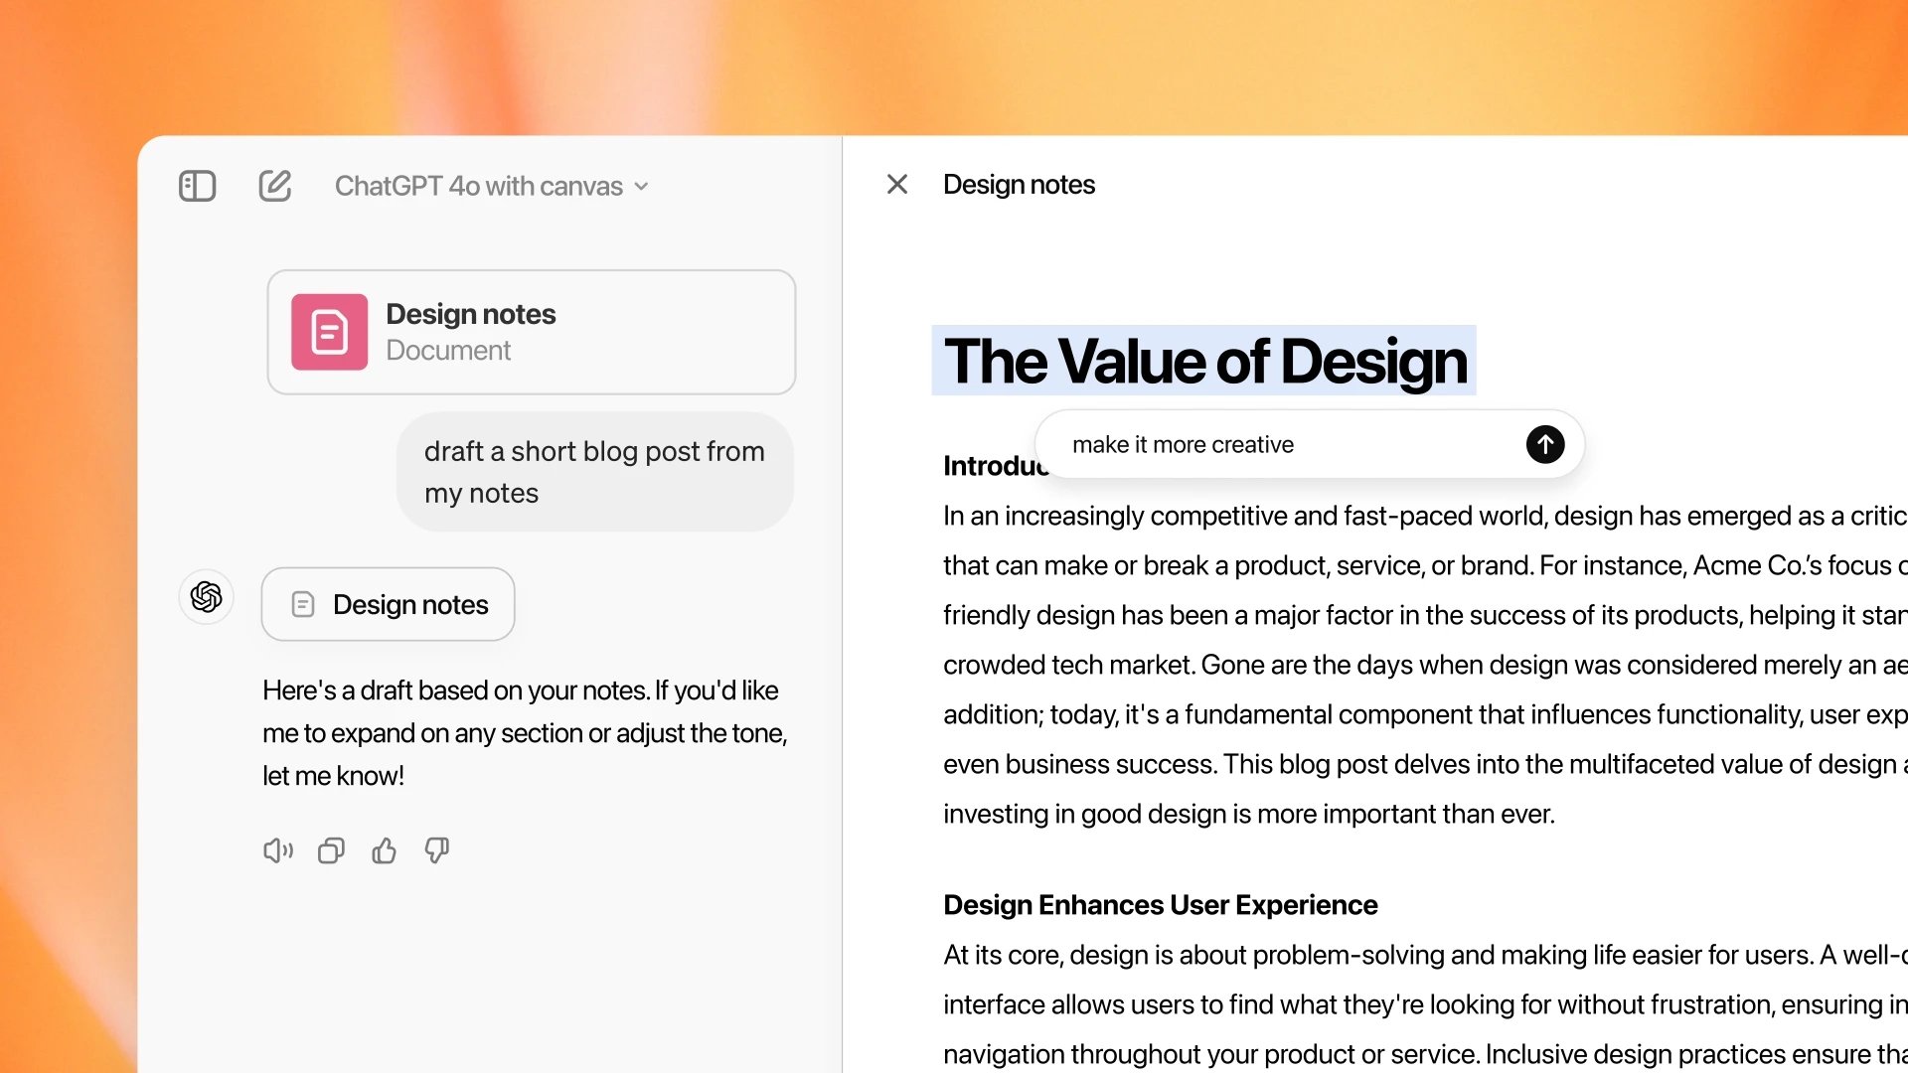The height and width of the screenshot is (1073, 1908).
Task: Click the sidebar toggle panel icon
Action: coord(199,186)
